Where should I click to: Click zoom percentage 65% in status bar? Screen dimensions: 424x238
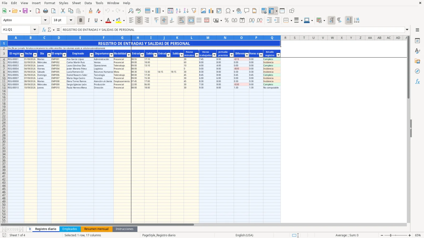pos(418,235)
